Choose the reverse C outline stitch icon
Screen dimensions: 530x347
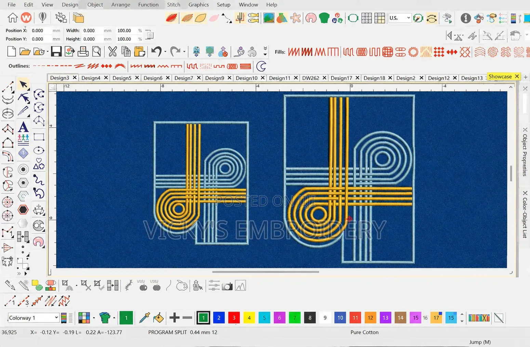click(x=261, y=66)
